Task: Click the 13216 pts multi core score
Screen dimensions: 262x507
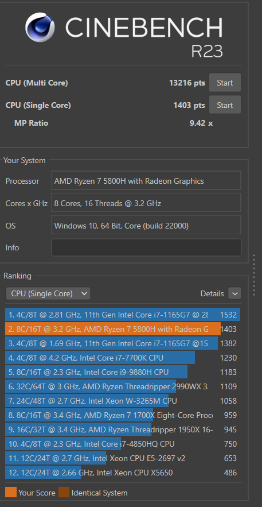Action: [x=187, y=83]
